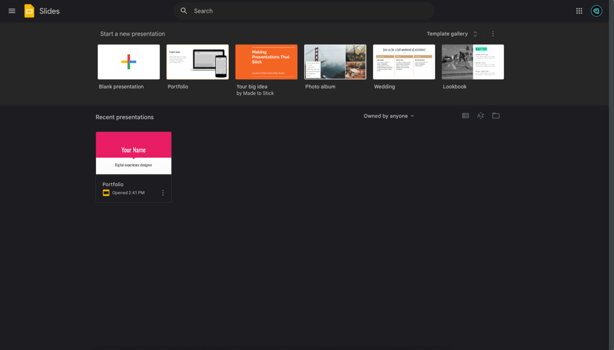Open the main hamburger menu
The height and width of the screenshot is (350, 614).
click(12, 11)
